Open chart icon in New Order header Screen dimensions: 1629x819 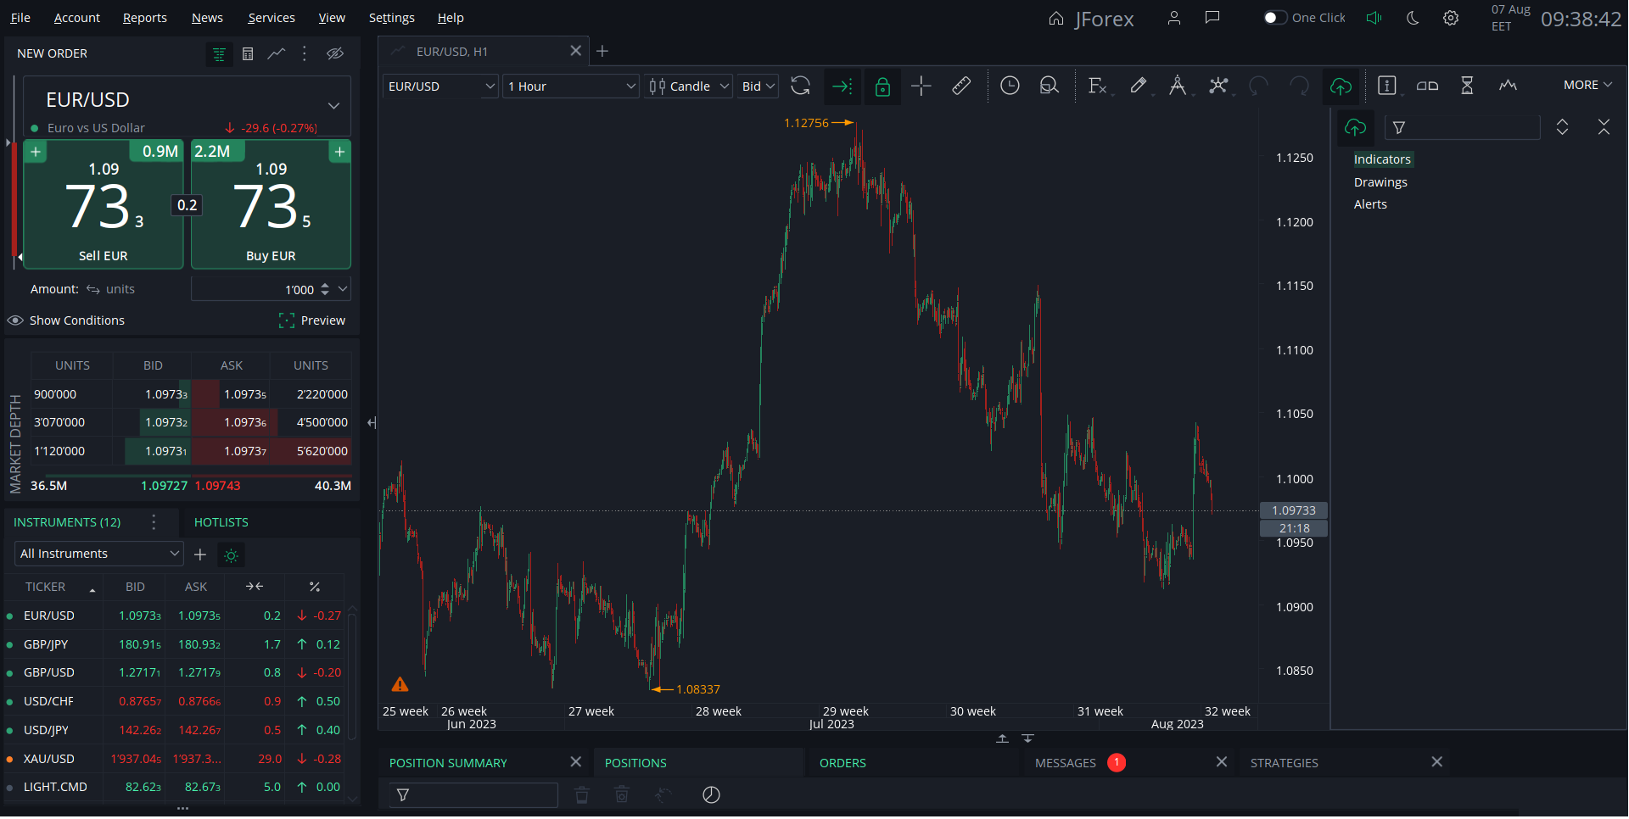(x=277, y=54)
